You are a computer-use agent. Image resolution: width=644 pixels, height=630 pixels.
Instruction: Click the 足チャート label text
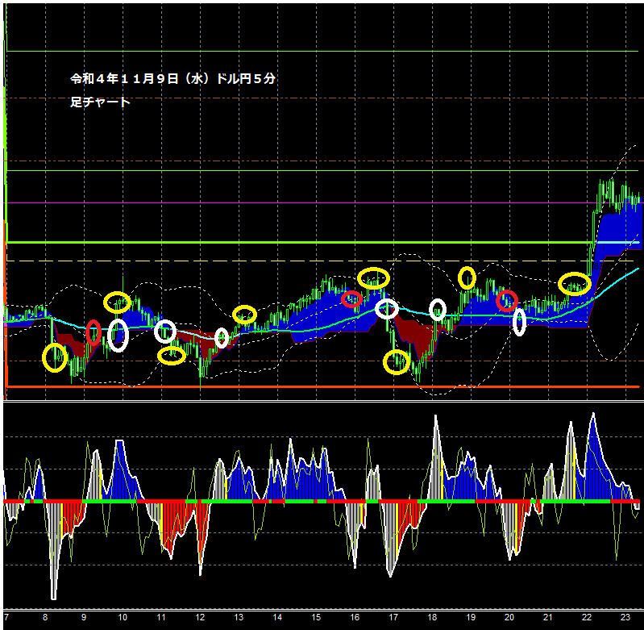coord(100,102)
